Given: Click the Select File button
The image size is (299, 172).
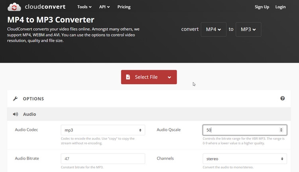Looking at the screenshot, I should (x=149, y=77).
